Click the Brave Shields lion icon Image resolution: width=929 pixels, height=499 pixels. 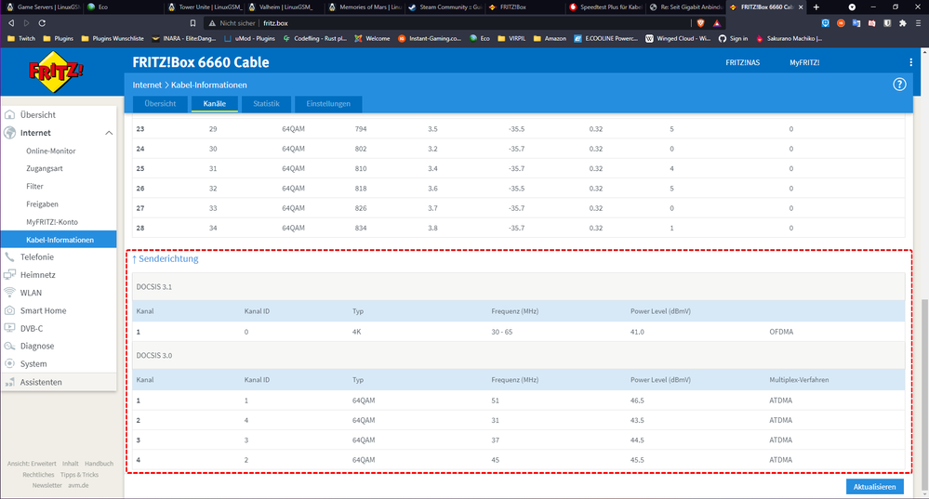(701, 23)
